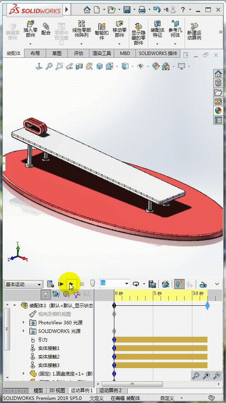The height and width of the screenshot is (403, 226).
Task: Click the Zoom to Area view icon
Action: tap(59, 66)
